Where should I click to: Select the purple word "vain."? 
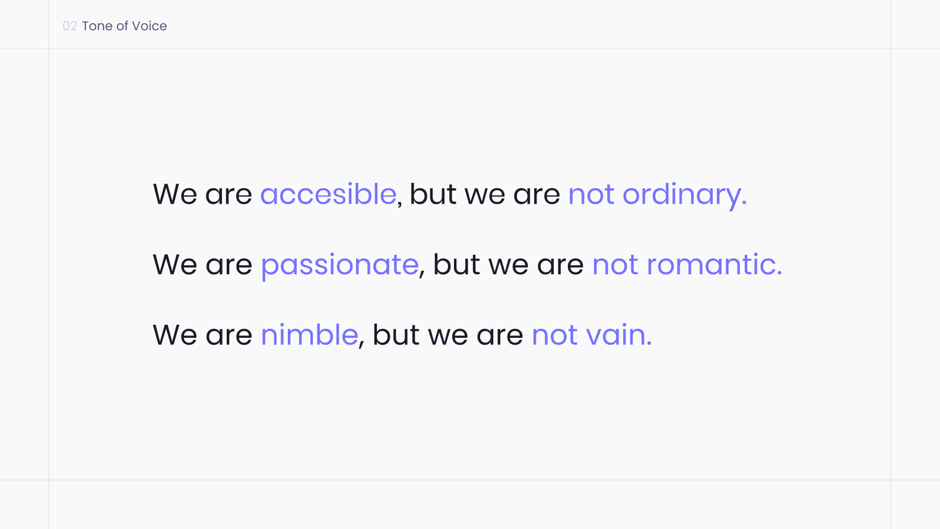pyautogui.click(x=619, y=335)
